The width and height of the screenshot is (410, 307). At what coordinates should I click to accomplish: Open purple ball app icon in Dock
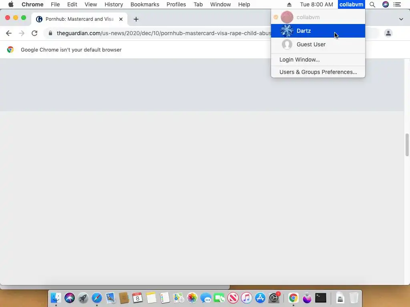[307, 298]
